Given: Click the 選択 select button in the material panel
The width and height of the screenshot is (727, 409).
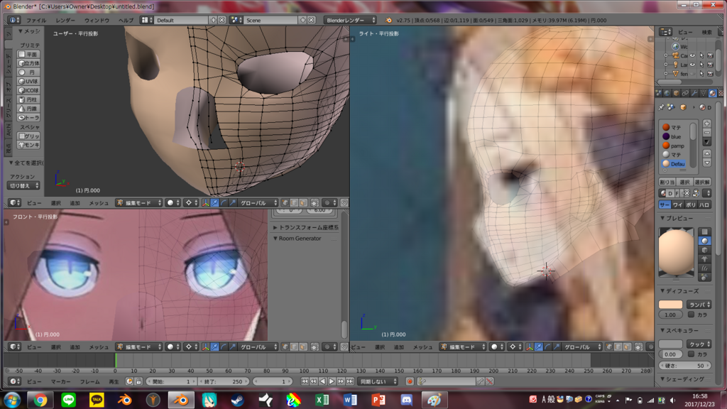Looking at the screenshot, I should 684,182.
